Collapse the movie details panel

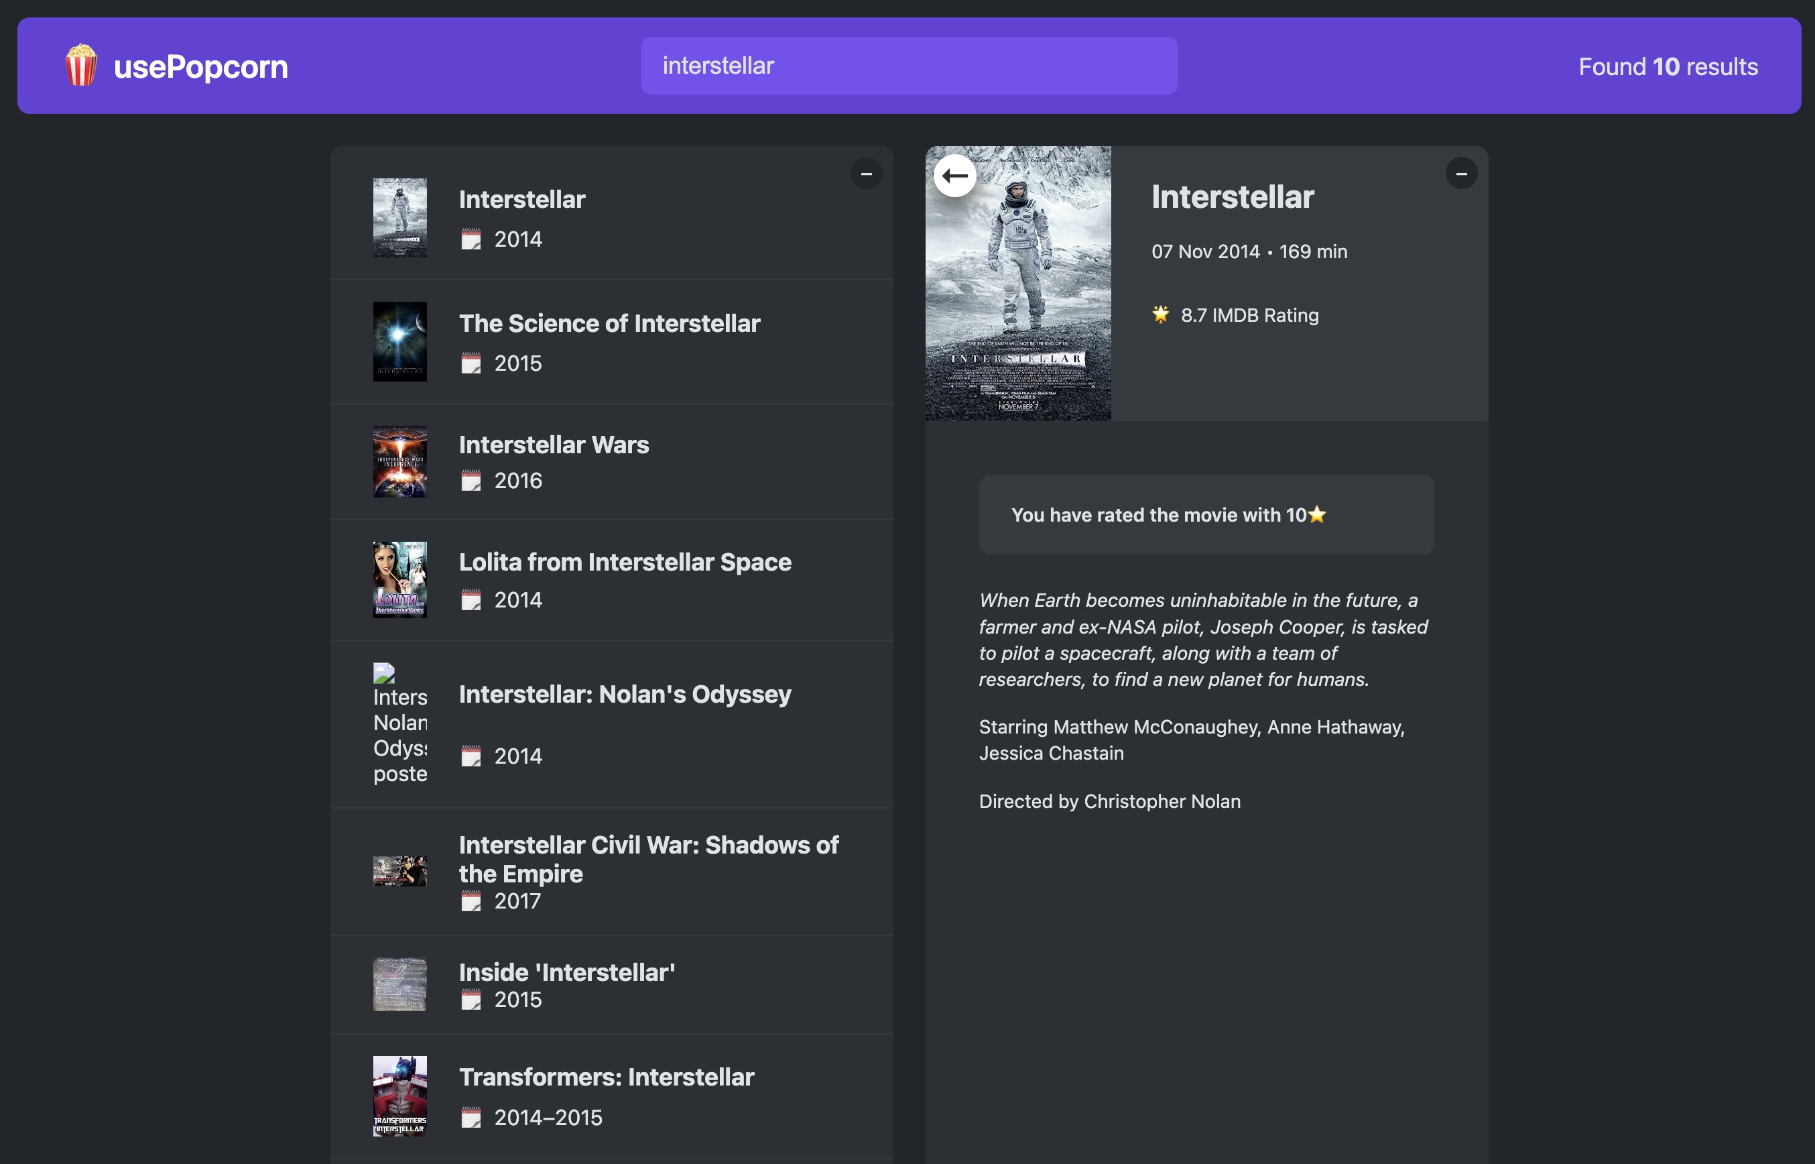pos(1460,174)
